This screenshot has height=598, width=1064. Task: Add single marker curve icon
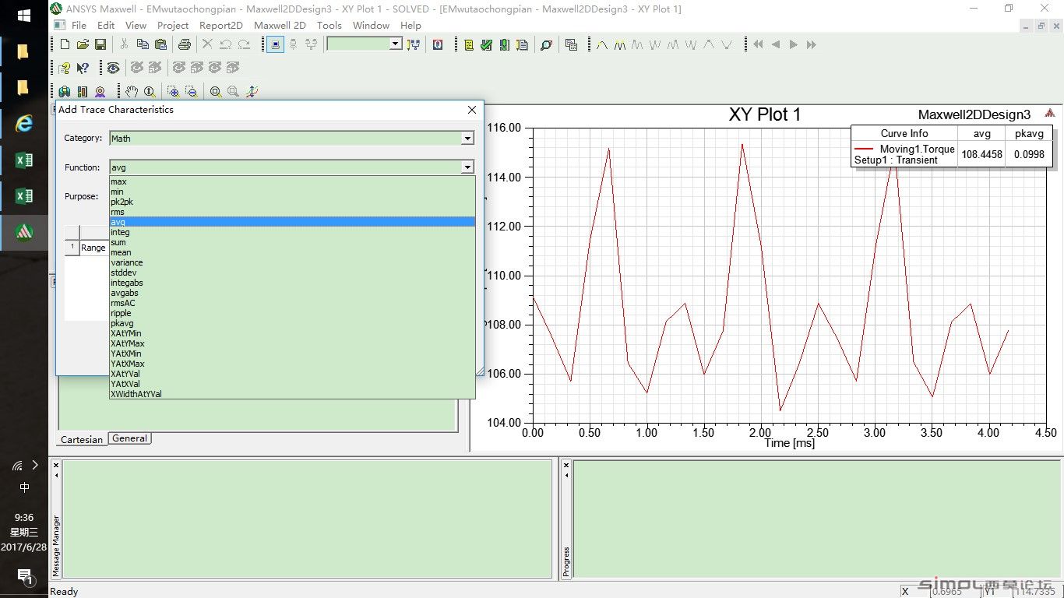[x=602, y=44]
